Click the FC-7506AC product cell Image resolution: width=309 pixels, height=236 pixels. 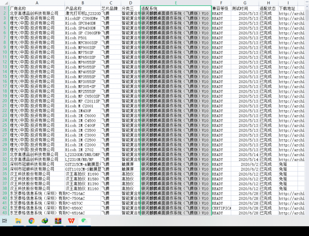[x=83, y=198]
